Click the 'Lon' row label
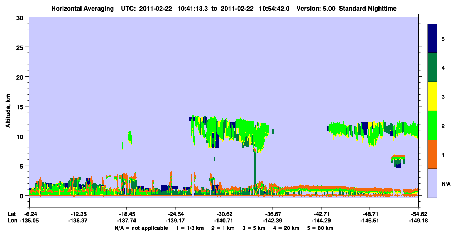 (12, 221)
